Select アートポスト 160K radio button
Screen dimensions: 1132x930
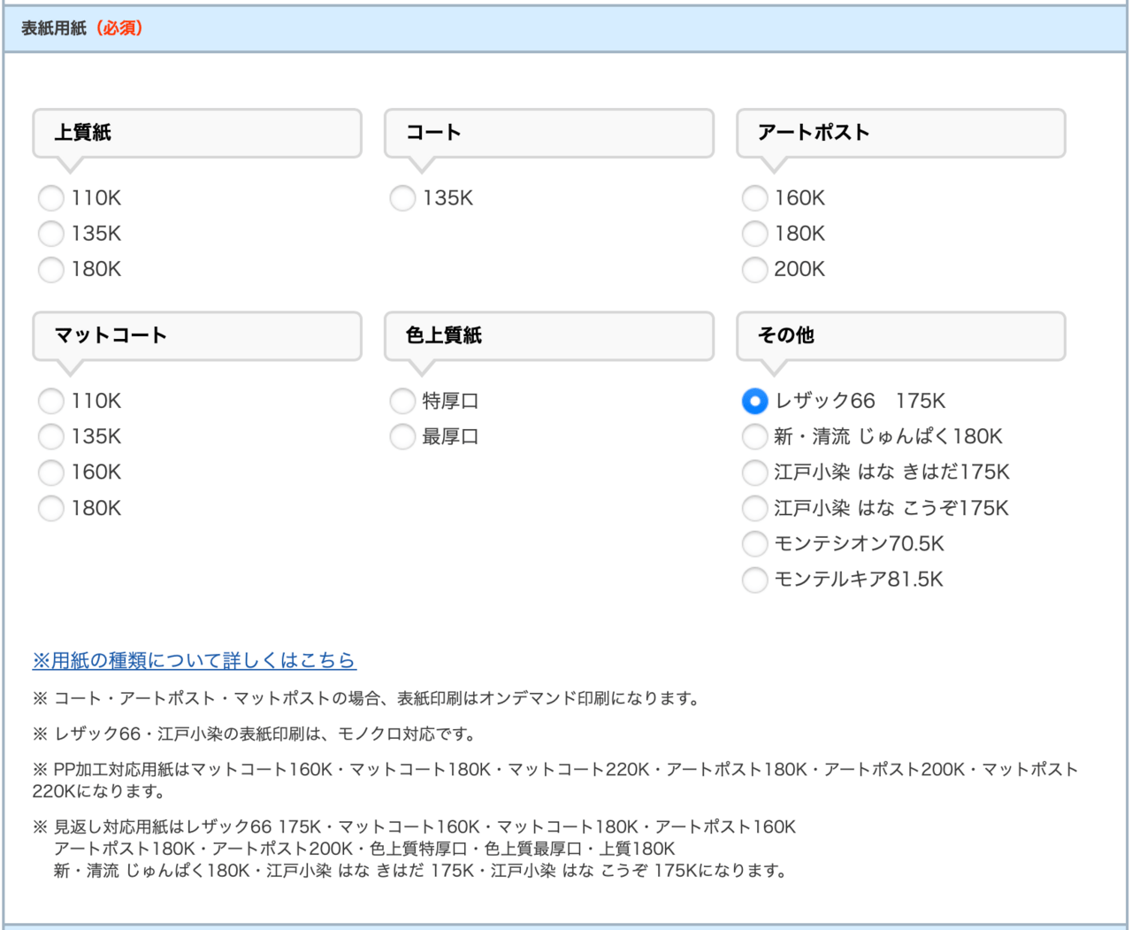tap(754, 198)
